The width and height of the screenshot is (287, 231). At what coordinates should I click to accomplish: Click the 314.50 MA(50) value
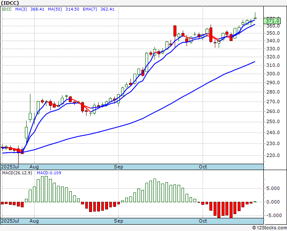pos(72,9)
